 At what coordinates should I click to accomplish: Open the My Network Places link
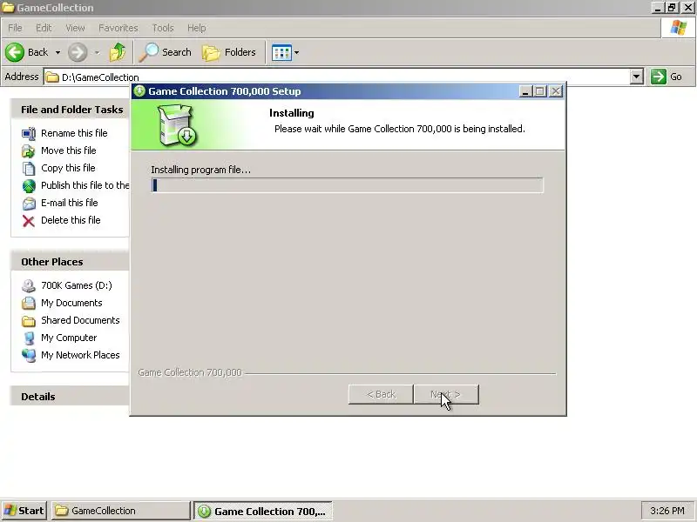coord(80,355)
